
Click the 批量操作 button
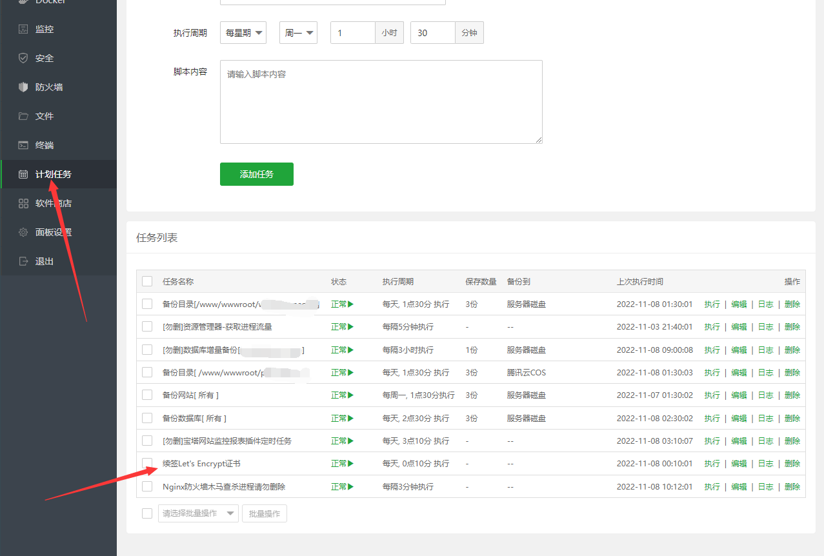(x=265, y=513)
